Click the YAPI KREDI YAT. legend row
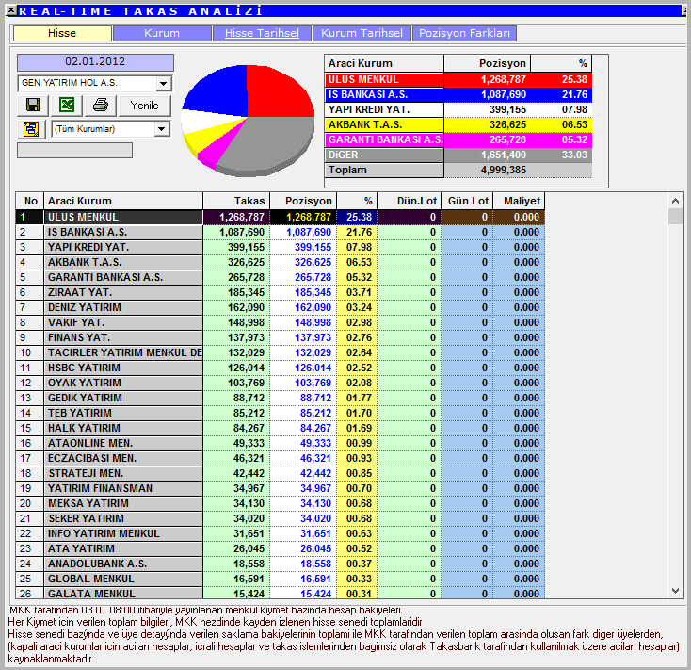Screen dimensions: 691x670 click(458, 109)
